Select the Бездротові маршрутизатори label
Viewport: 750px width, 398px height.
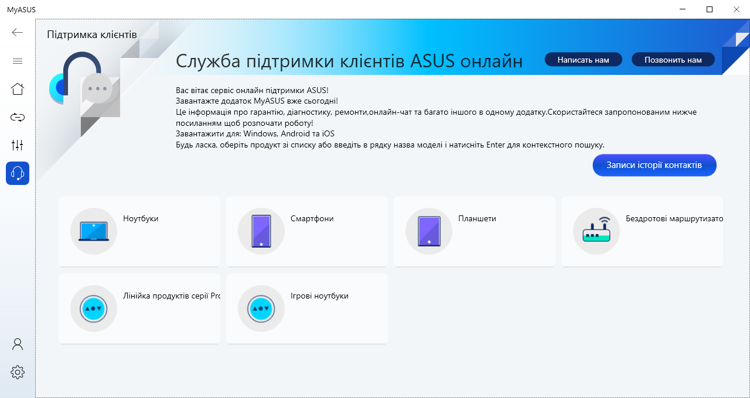coord(674,218)
